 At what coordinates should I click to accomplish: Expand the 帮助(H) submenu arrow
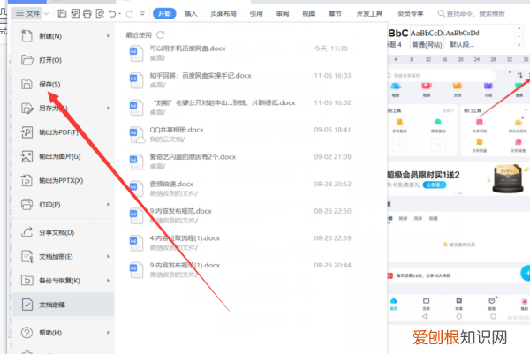tap(108, 333)
